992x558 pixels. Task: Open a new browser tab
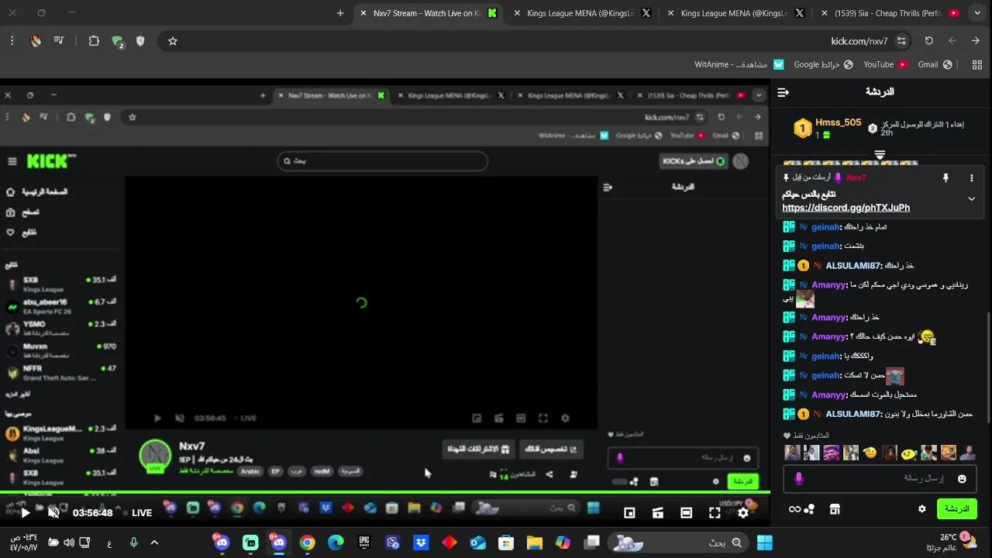340,13
